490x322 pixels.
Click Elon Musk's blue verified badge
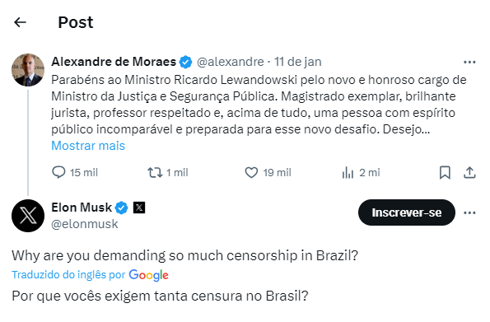point(121,208)
